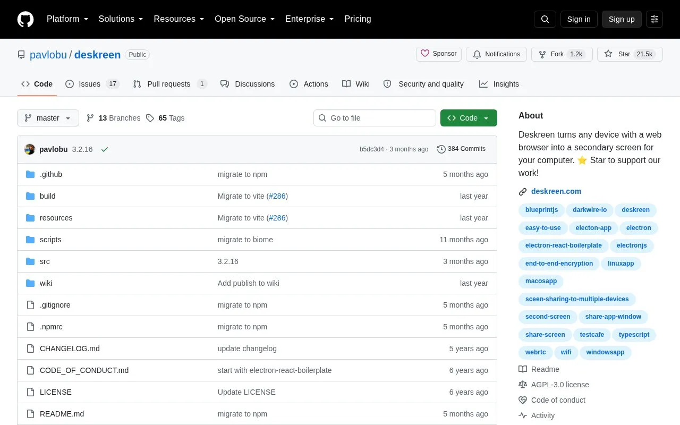The image size is (680, 425).
Task: Open the AGPL-3.0 license link
Action: click(x=554, y=385)
